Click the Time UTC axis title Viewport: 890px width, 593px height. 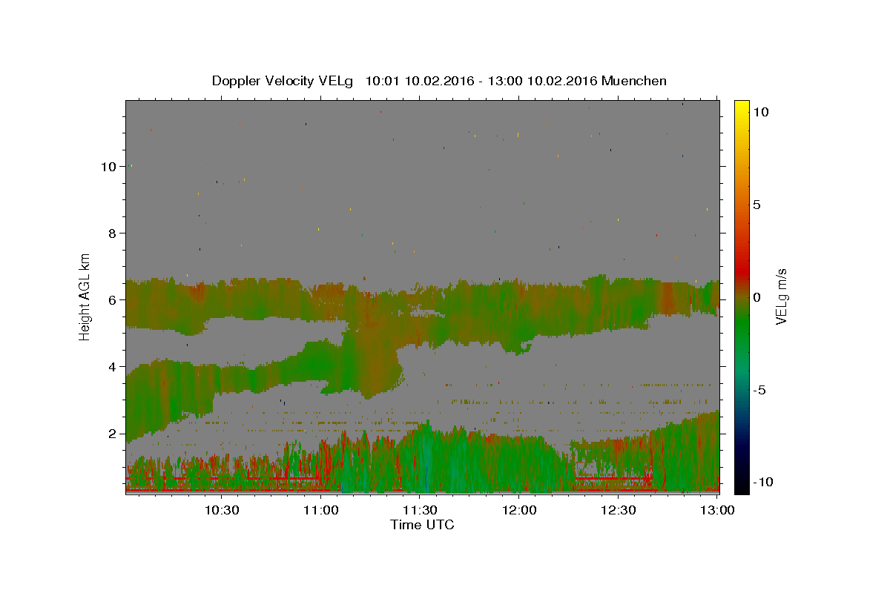[422, 525]
